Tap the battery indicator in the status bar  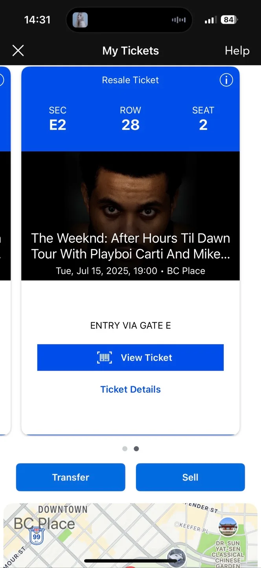230,20
